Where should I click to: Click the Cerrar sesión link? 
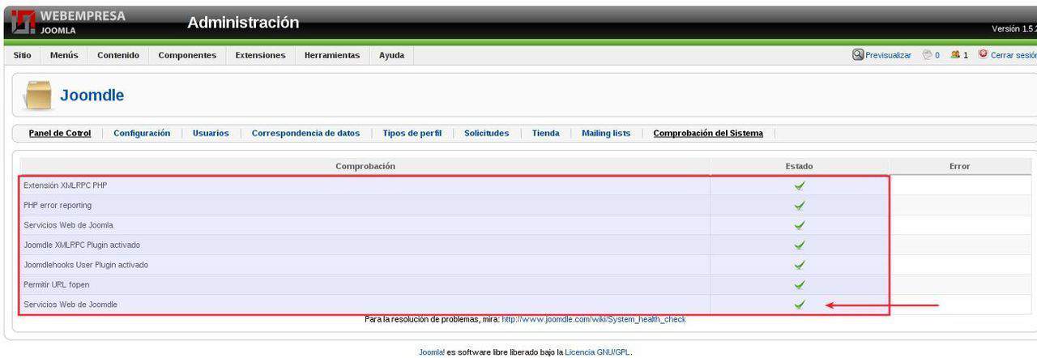point(1014,55)
